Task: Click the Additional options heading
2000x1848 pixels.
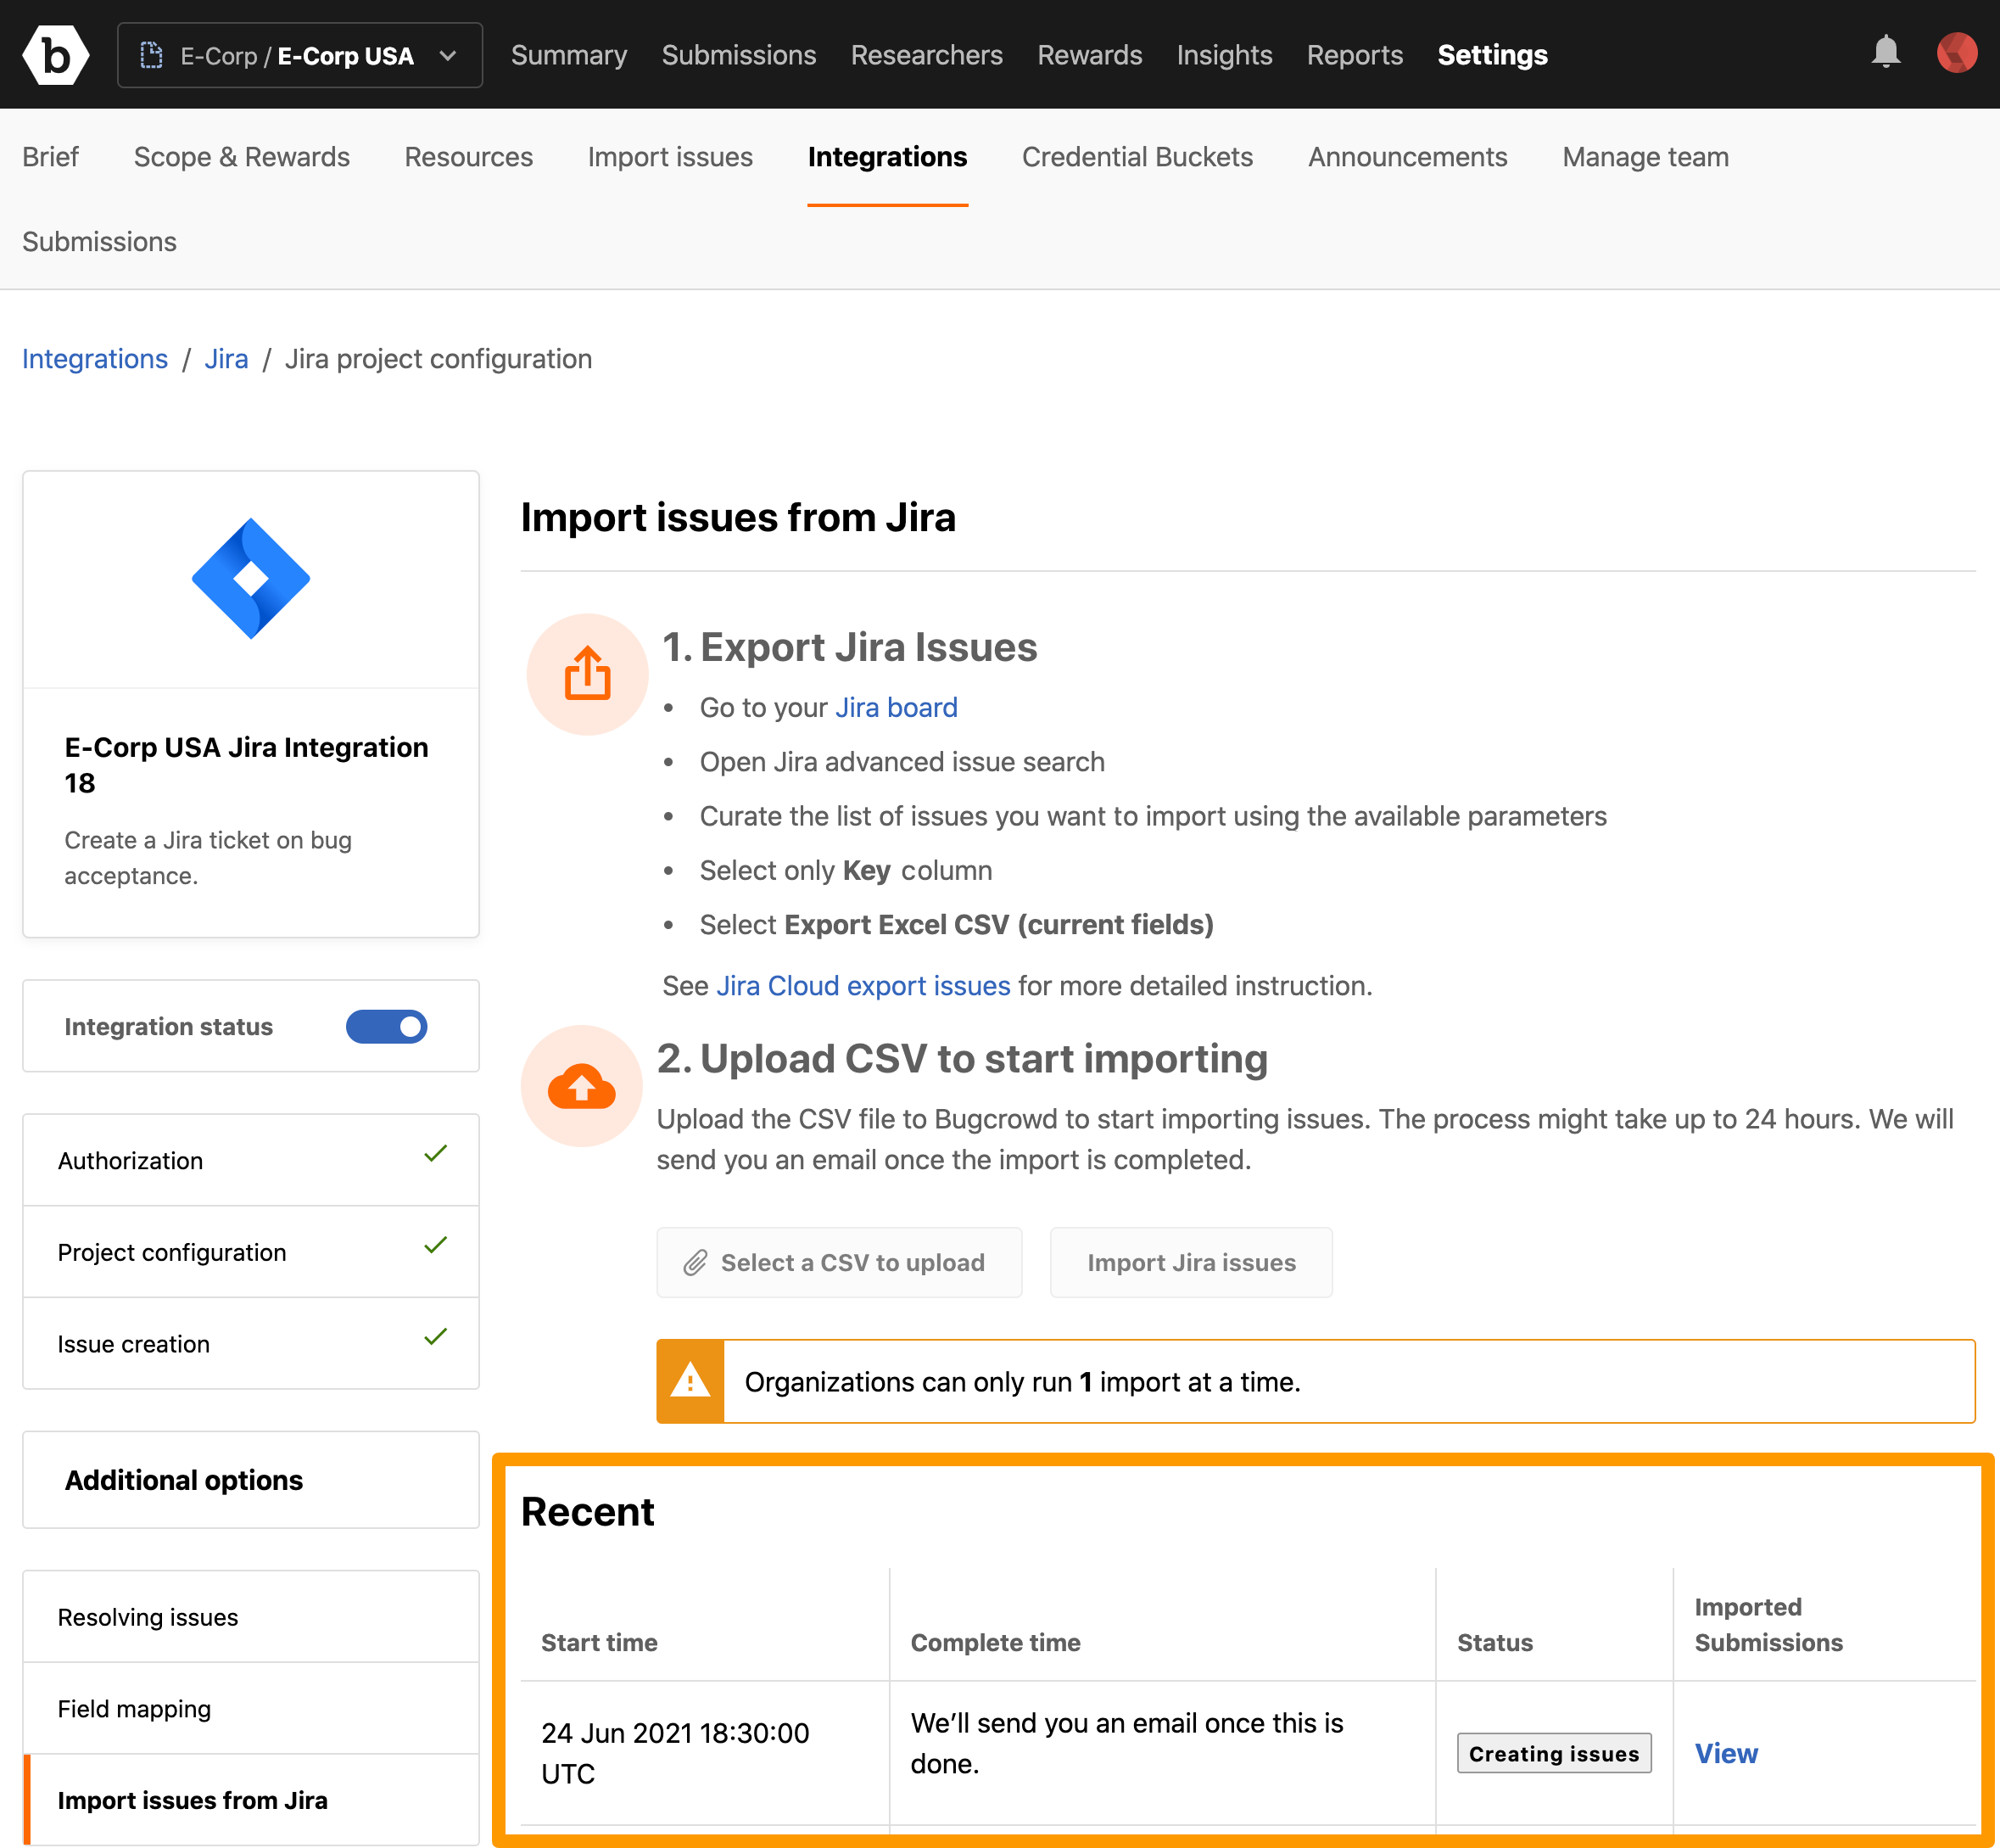Action: tap(184, 1480)
